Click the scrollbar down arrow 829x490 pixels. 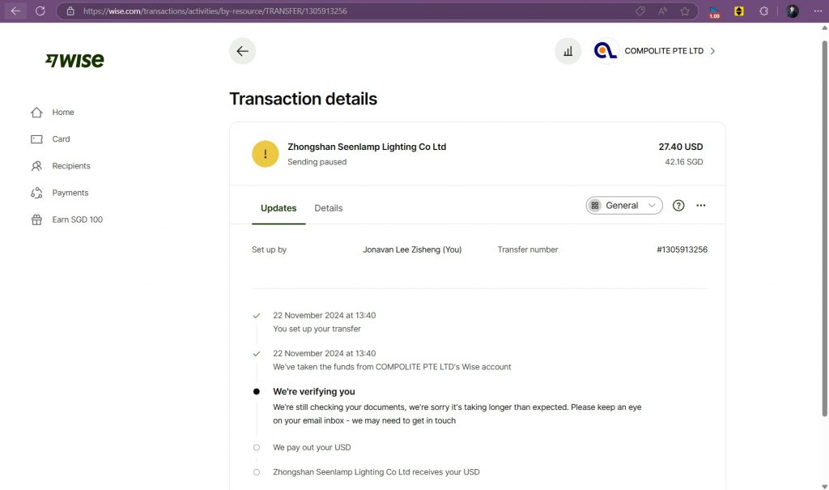[824, 486]
